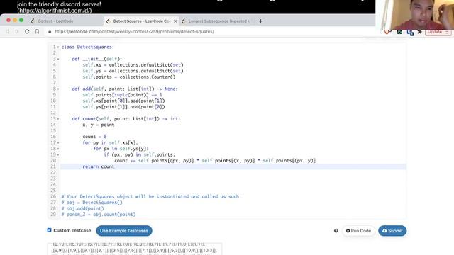Viewport: 454px width, 255px height.
Task: Click the '# param_2 = obj.count(point)' comment
Action: (99, 214)
